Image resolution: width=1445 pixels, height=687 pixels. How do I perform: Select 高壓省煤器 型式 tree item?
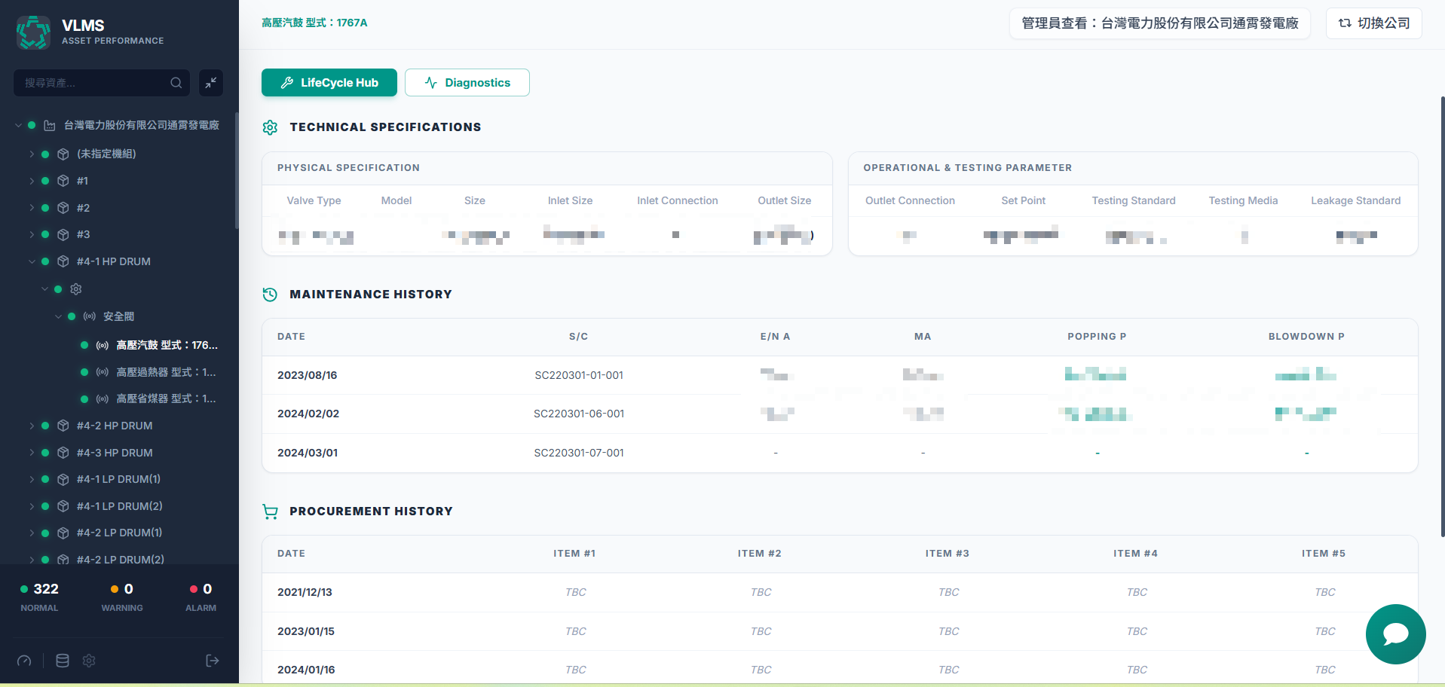(x=166, y=398)
